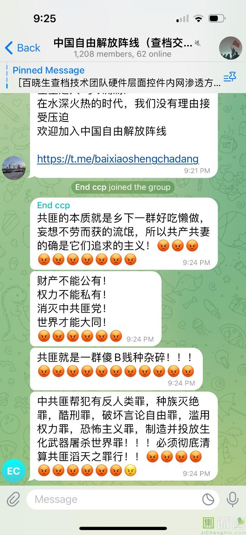Open the t.me/baixiaoshengchadang link
The image size is (246, 535).
tap(118, 158)
